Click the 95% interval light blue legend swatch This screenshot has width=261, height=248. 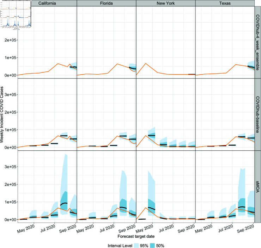[x=136, y=246]
